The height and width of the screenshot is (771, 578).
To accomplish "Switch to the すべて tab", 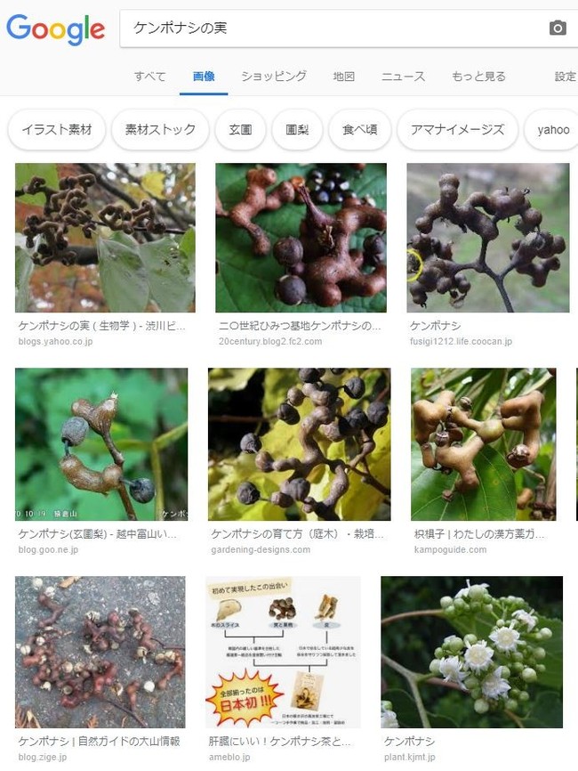I will click(149, 77).
